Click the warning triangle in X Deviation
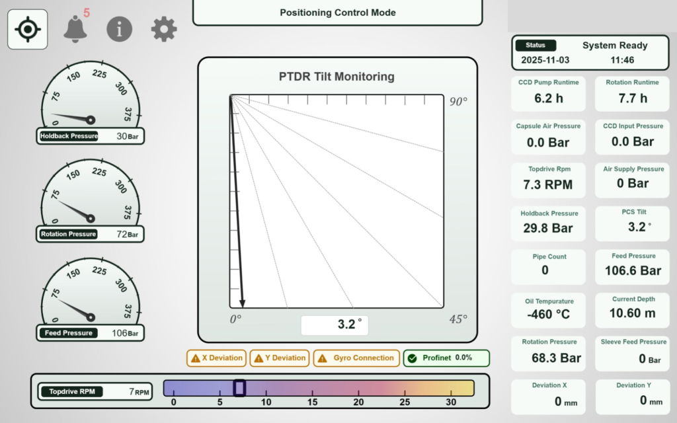The image size is (677, 423). tap(196, 358)
